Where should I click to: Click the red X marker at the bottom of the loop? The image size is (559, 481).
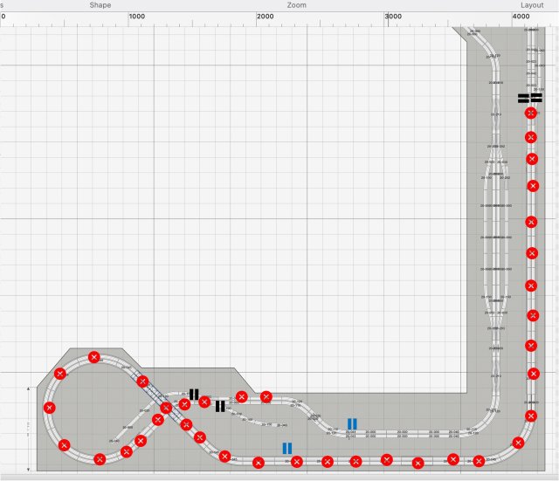coord(100,459)
